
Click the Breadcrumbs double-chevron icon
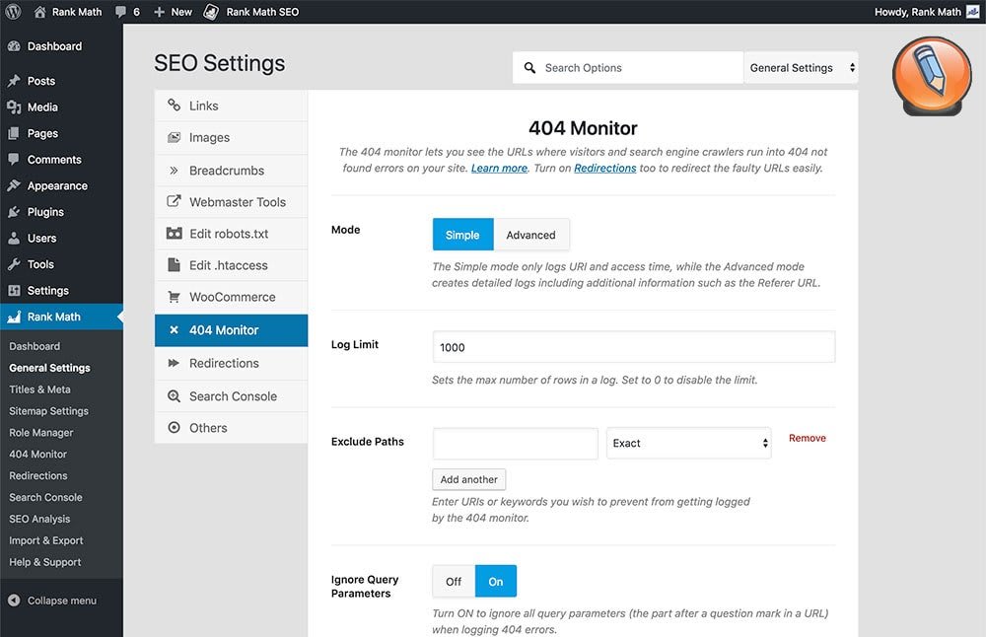click(x=175, y=170)
